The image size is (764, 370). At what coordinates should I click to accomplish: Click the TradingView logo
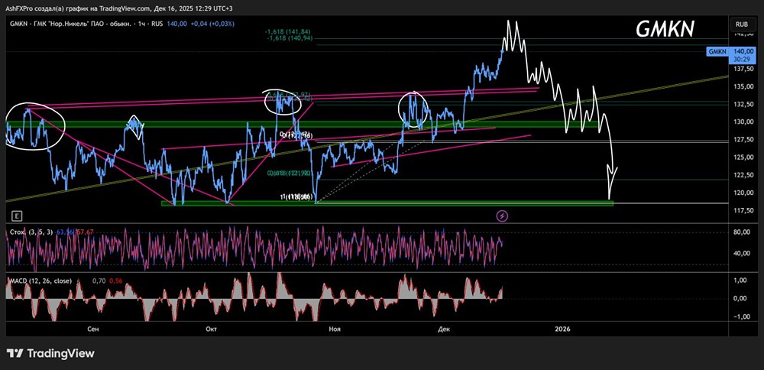(x=50, y=353)
